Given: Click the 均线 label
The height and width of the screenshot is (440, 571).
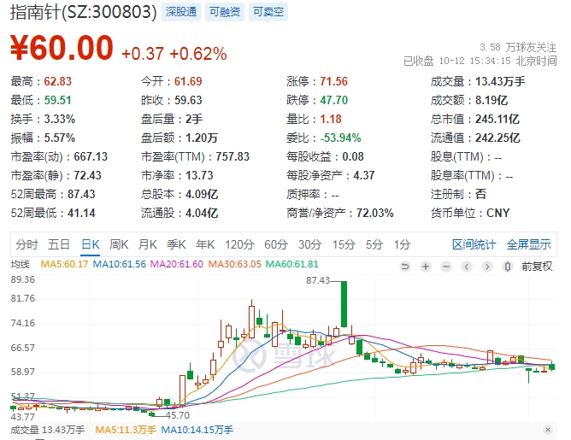Looking at the screenshot, I should coord(20,264).
